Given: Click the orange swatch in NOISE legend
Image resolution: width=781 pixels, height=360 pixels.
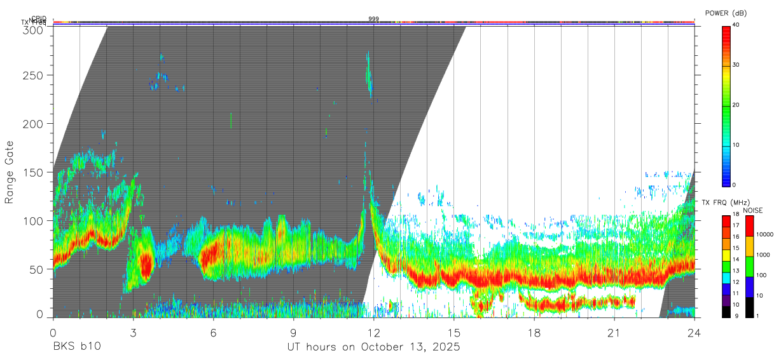Looking at the screenshot, I should (749, 246).
